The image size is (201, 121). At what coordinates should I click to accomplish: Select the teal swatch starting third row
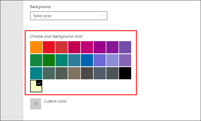click(x=36, y=73)
